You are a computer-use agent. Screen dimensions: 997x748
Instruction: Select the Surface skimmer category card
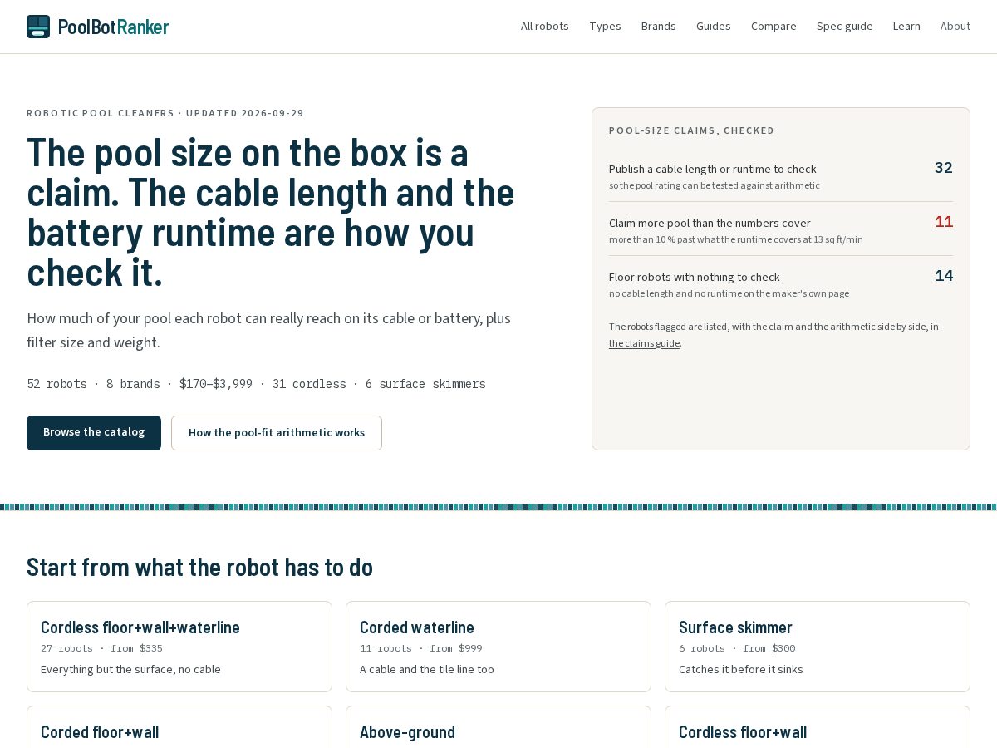pyautogui.click(x=818, y=647)
